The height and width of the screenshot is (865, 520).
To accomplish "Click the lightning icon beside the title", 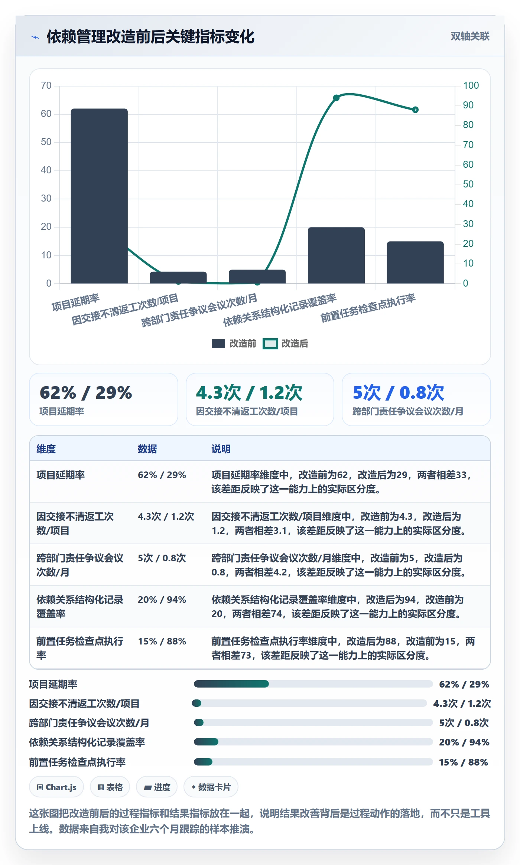I will point(35,37).
